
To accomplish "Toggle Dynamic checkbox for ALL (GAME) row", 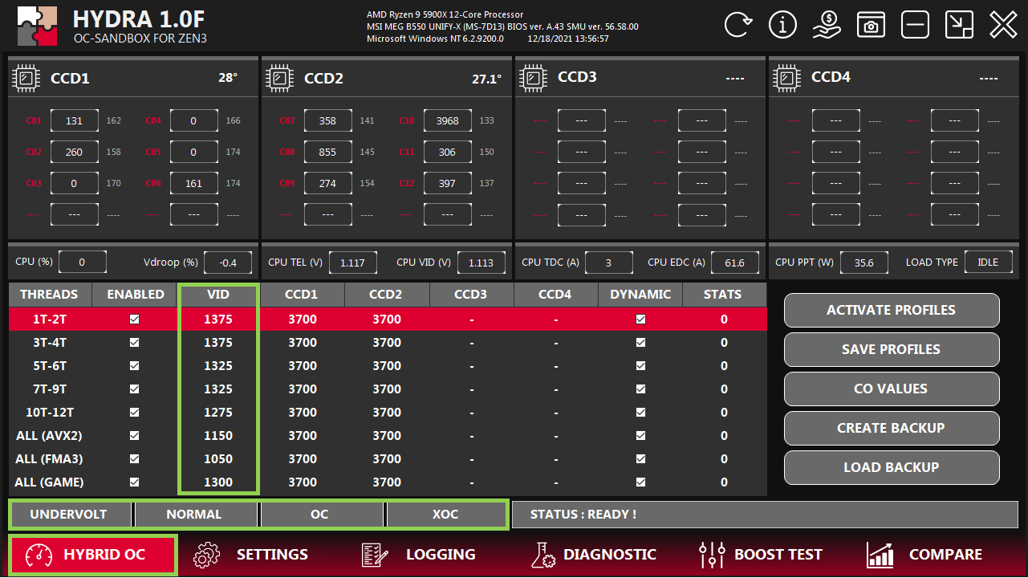I will [x=640, y=482].
